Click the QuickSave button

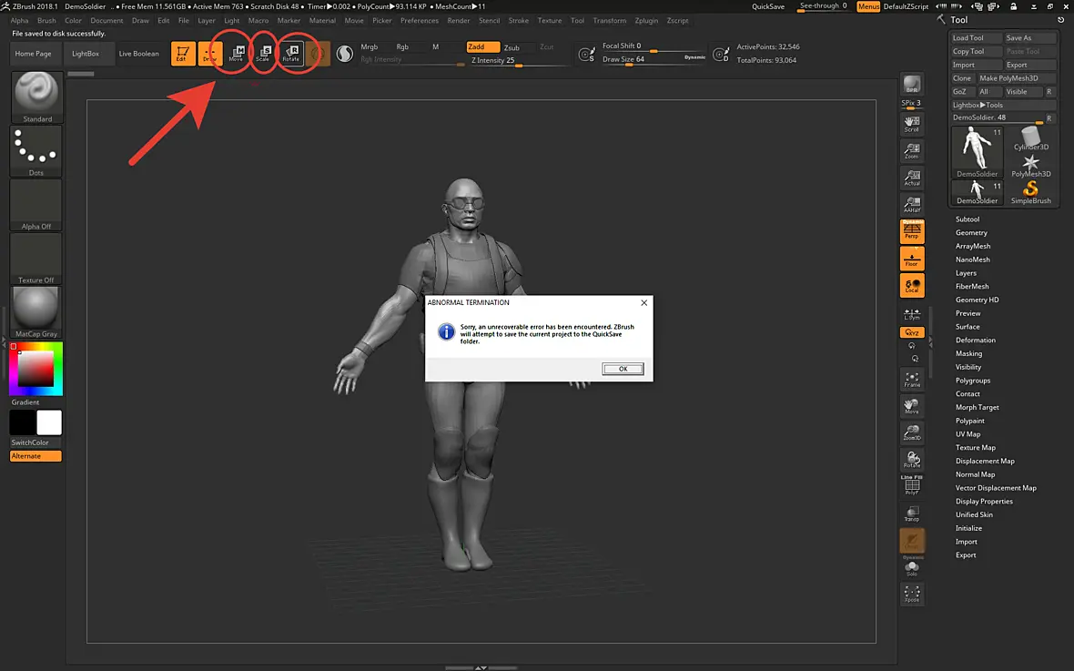pyautogui.click(x=768, y=6)
